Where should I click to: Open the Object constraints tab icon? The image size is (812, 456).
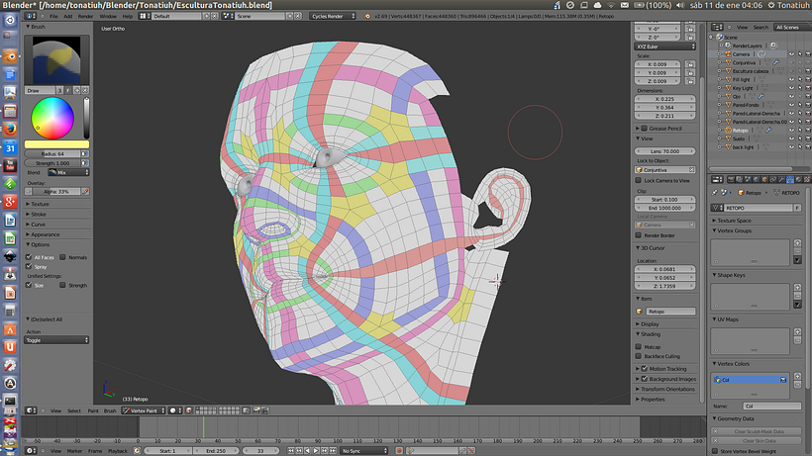(x=773, y=179)
